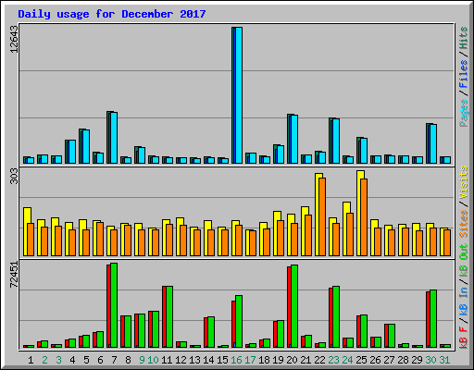Click the kB F/kB In/kB Out legend

(464, 296)
